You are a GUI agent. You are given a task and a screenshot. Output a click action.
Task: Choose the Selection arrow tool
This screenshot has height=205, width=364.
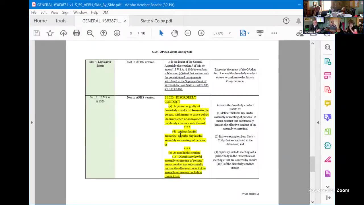[x=161, y=33]
